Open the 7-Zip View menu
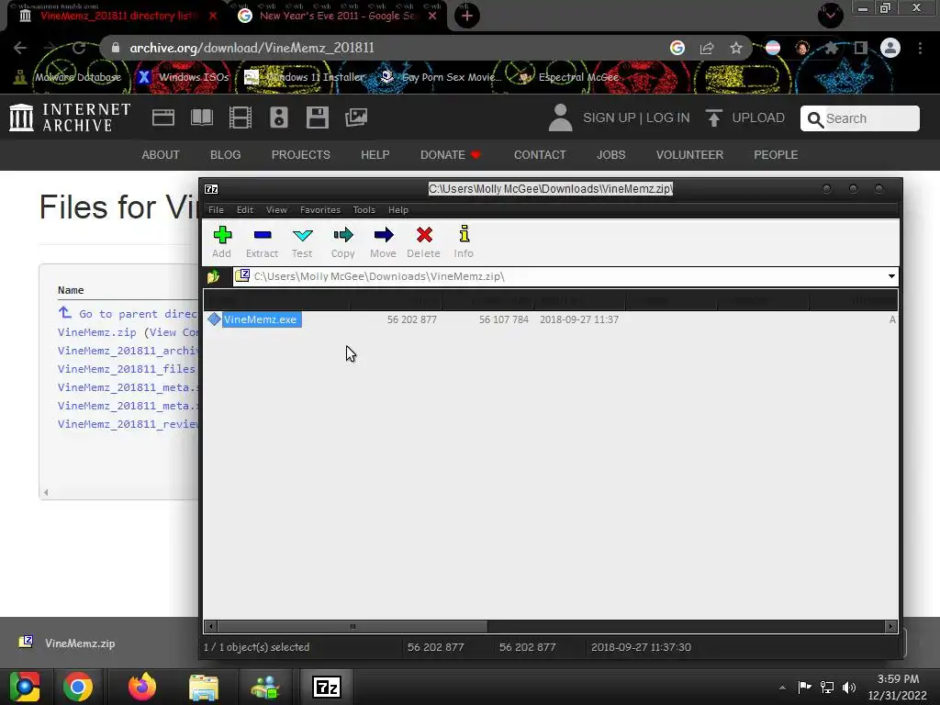 tap(276, 210)
